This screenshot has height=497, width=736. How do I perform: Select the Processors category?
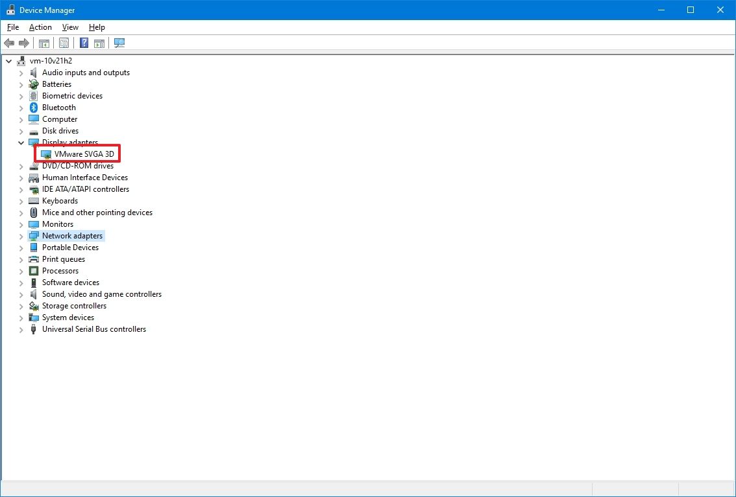(x=60, y=271)
